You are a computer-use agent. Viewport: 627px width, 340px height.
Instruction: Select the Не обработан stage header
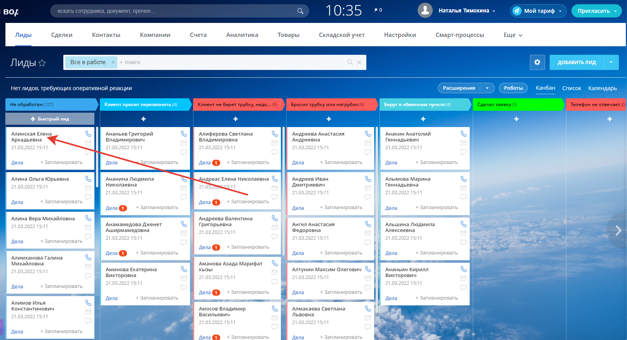51,105
